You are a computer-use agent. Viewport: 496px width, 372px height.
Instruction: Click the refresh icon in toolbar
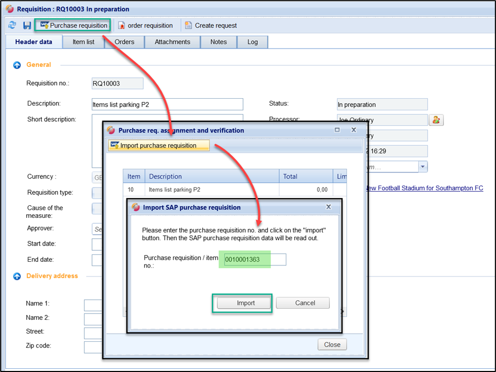click(12, 25)
